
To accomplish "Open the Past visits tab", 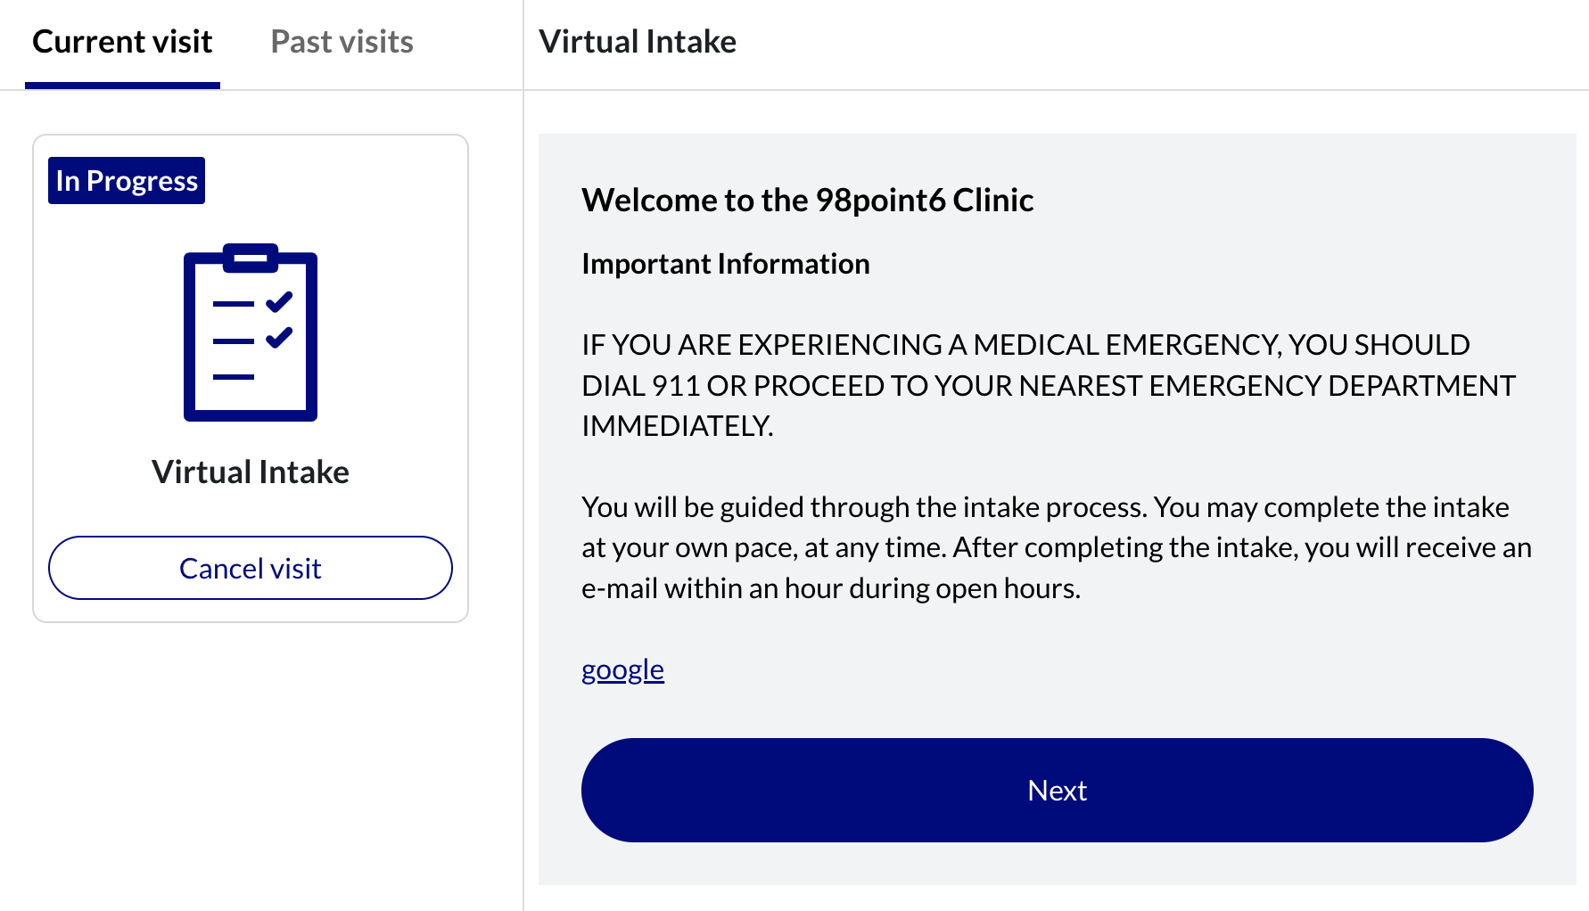I will pyautogui.click(x=342, y=42).
